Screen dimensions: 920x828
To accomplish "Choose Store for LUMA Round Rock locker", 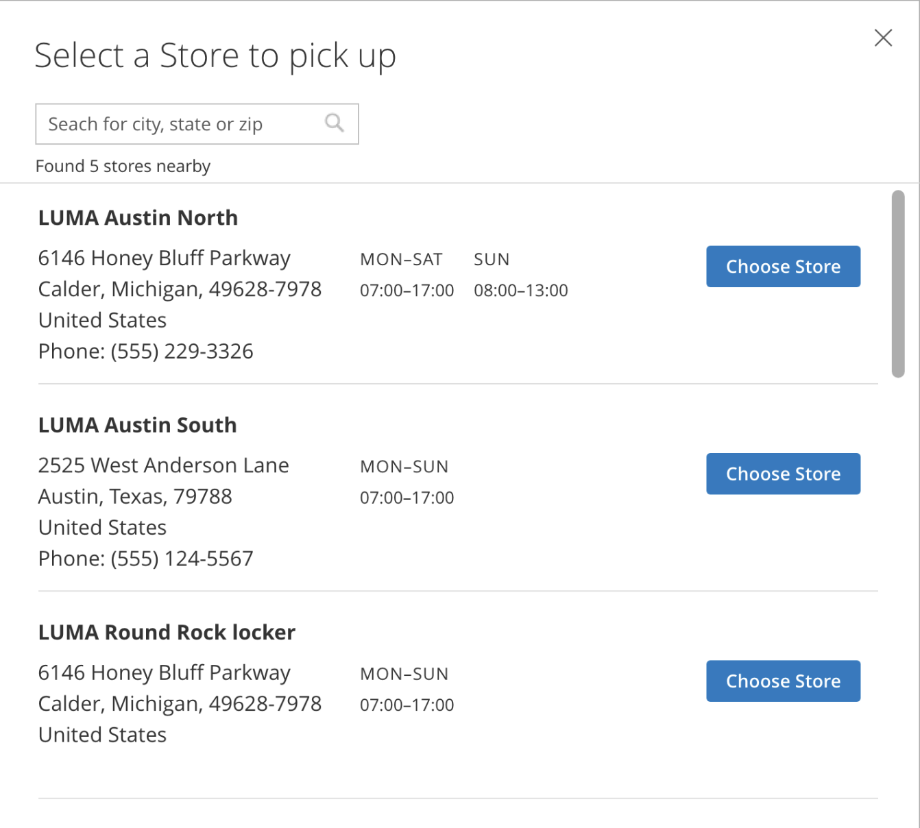I will (x=783, y=681).
